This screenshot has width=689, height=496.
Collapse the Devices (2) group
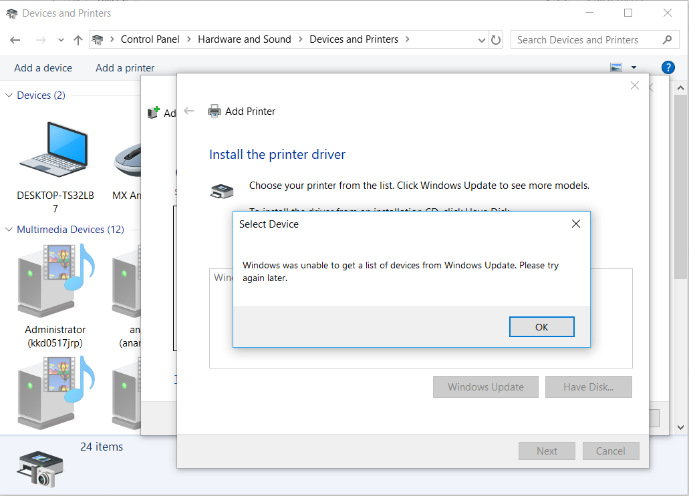9,95
